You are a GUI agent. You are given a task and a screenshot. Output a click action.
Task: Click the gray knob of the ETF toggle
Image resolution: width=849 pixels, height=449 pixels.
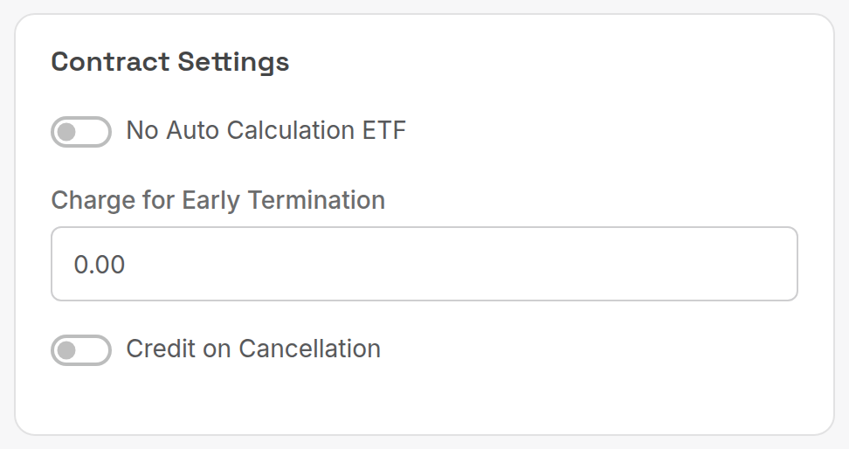coord(66,132)
